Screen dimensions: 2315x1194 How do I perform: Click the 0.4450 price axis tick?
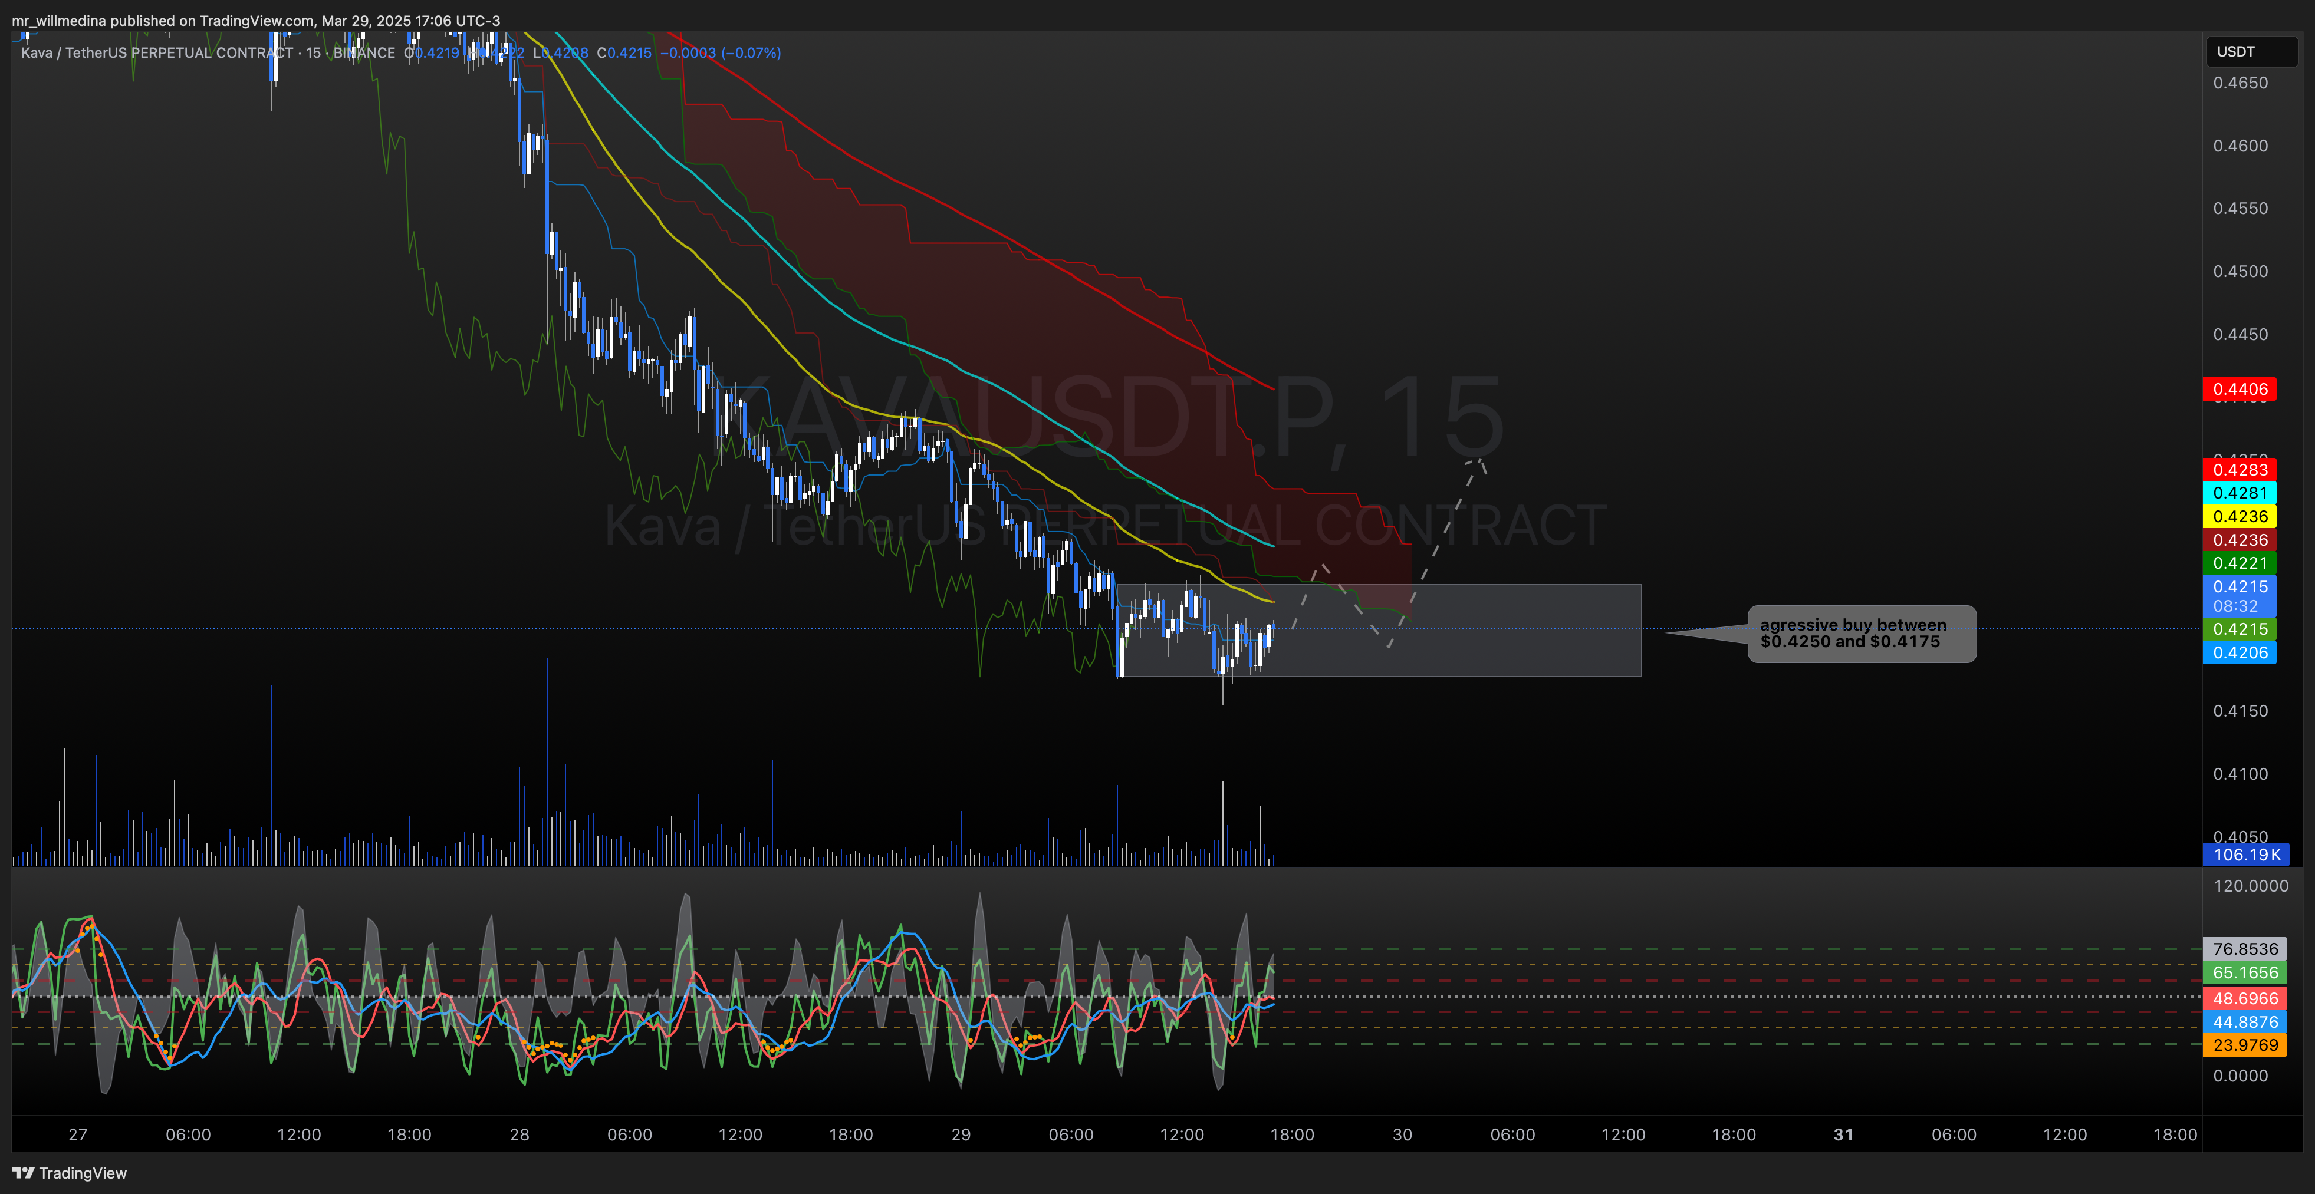coord(2241,334)
